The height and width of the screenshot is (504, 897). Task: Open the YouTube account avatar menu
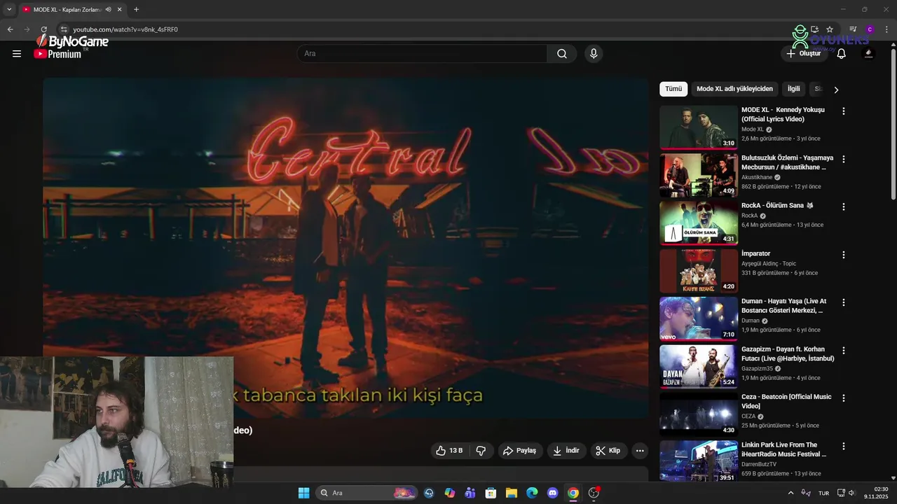point(868,54)
